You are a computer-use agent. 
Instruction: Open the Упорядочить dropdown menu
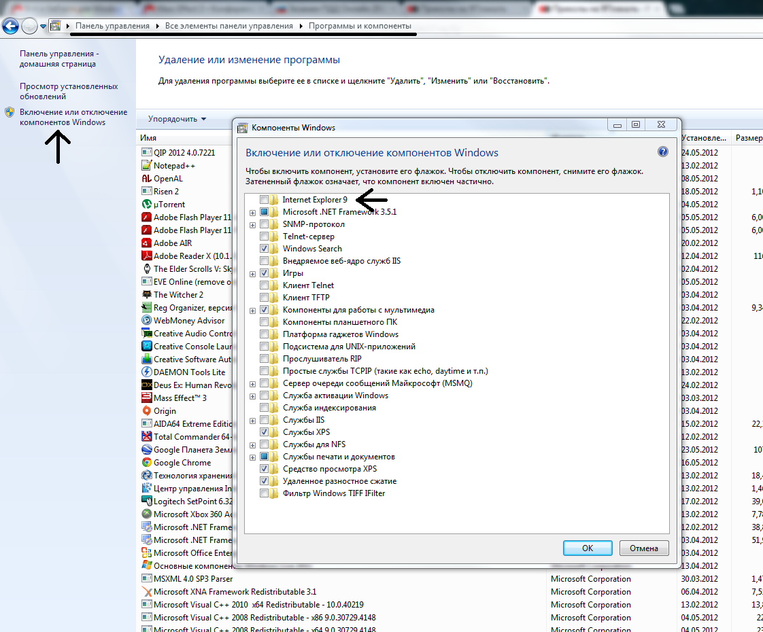177,119
